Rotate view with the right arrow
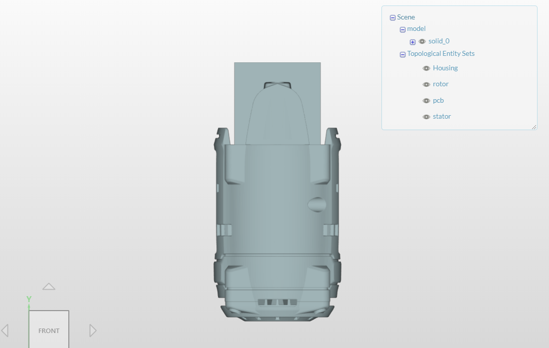The width and height of the screenshot is (549, 348). (93, 331)
